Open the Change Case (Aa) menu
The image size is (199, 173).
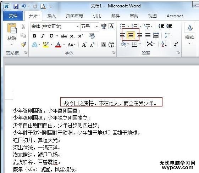(x=72, y=45)
